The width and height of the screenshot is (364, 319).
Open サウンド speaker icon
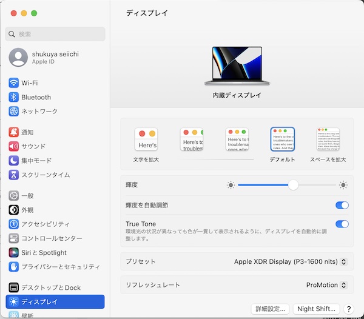13,146
